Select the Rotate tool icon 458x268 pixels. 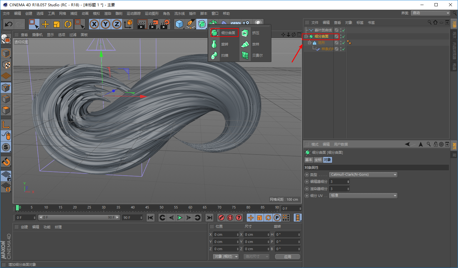[x=68, y=24]
